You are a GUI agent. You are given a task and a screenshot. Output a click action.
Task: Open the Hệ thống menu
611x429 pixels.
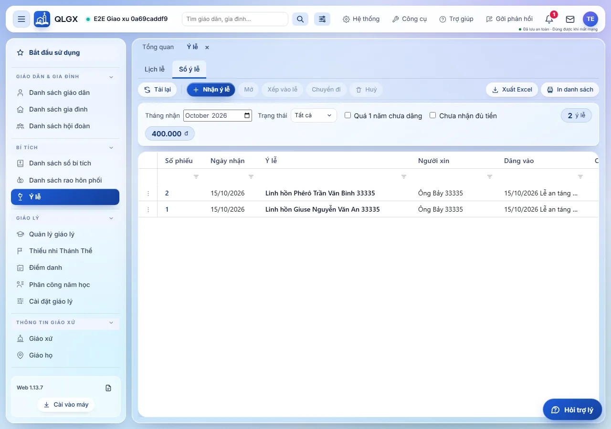(x=361, y=19)
